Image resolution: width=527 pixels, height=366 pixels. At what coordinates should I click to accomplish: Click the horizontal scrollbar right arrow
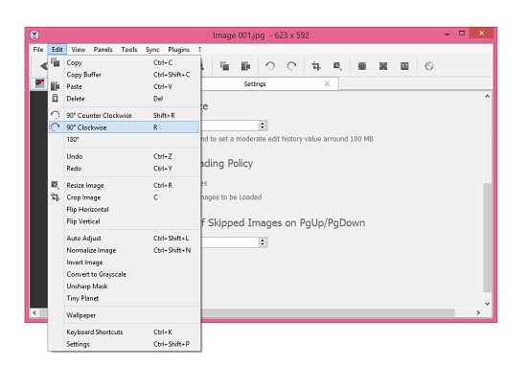coord(478,313)
